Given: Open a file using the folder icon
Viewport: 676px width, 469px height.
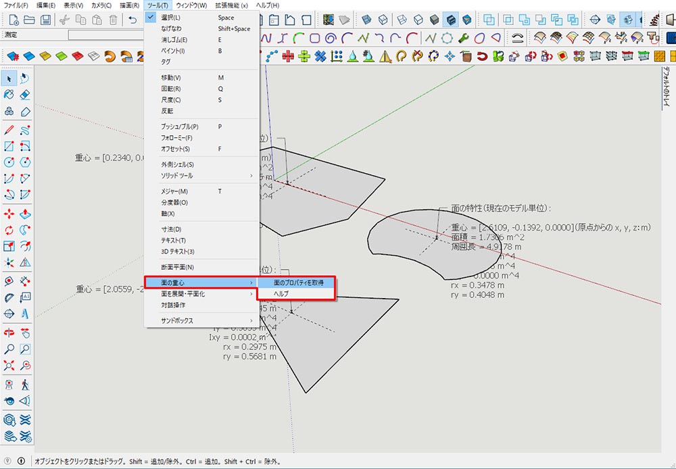Looking at the screenshot, I should click(x=29, y=20).
